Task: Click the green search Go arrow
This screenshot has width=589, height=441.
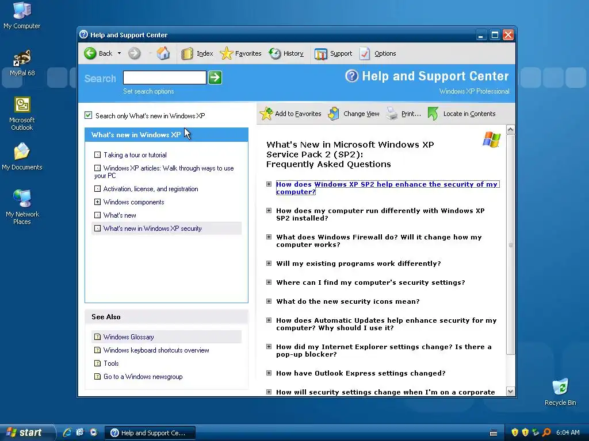Action: pos(215,78)
